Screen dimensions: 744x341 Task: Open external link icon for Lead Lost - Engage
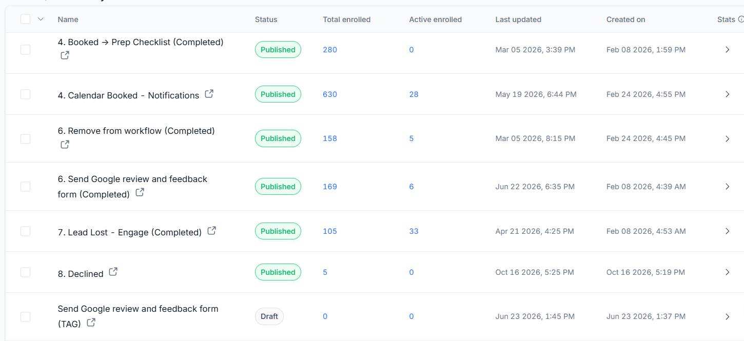pyautogui.click(x=211, y=231)
